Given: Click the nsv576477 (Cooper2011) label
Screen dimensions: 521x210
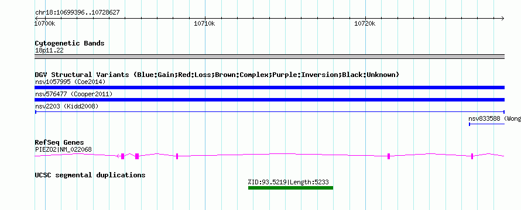Looking at the screenshot, I should pyautogui.click(x=74, y=94).
